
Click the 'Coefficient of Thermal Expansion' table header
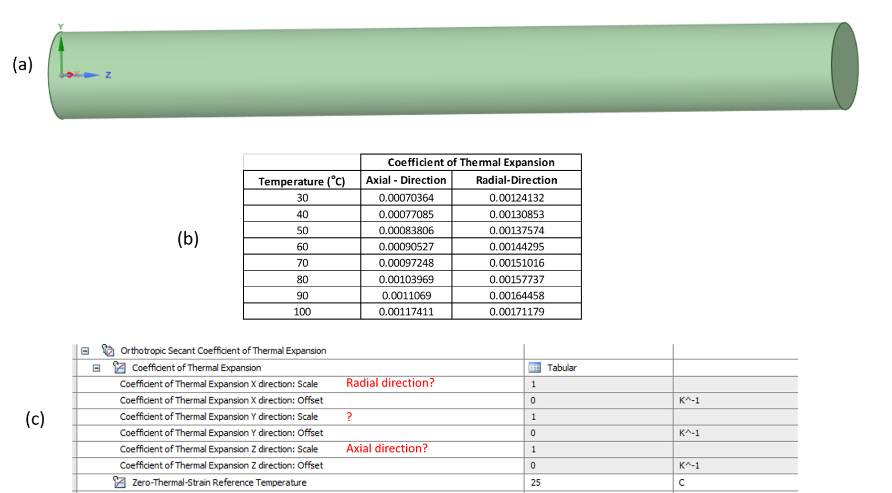pyautogui.click(x=471, y=162)
